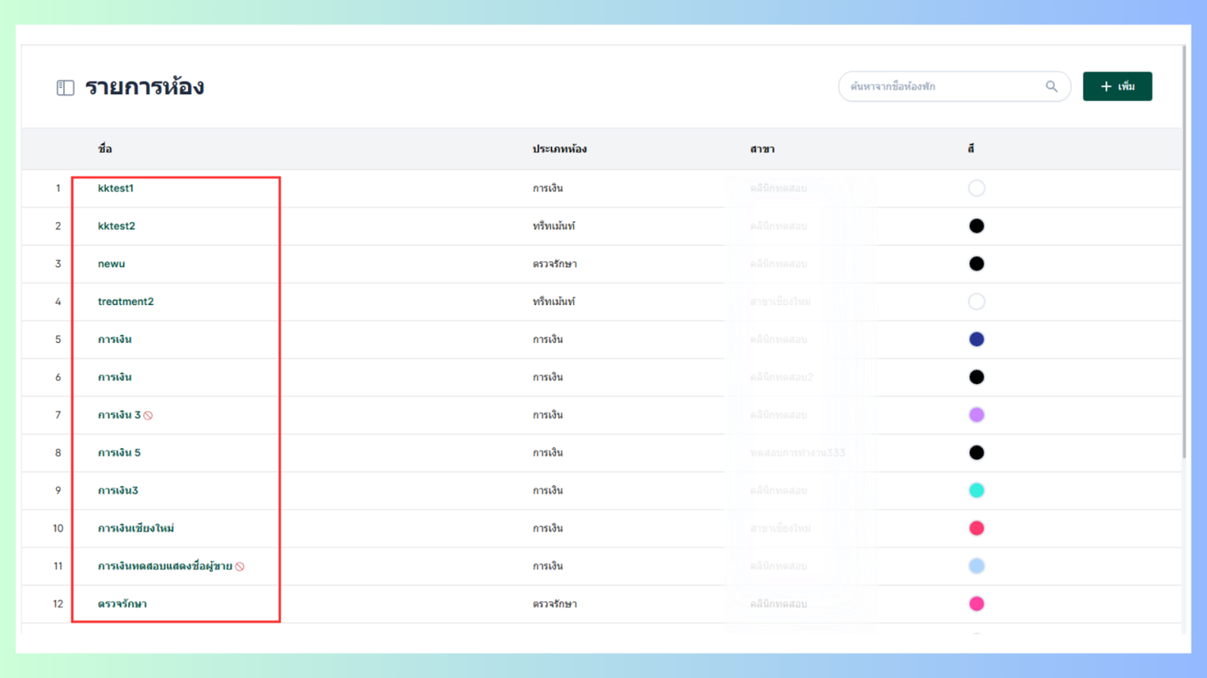1207x678 pixels.
Task: Open the การเงินทดสอบแสดงชื่อผู้ขาย room
Action: tap(165, 566)
